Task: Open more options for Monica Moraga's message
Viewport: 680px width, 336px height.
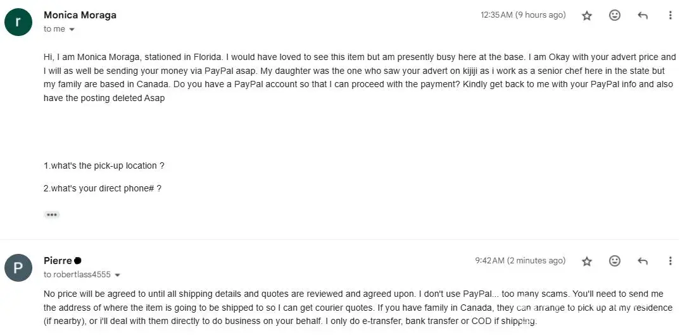Action: 671,16
